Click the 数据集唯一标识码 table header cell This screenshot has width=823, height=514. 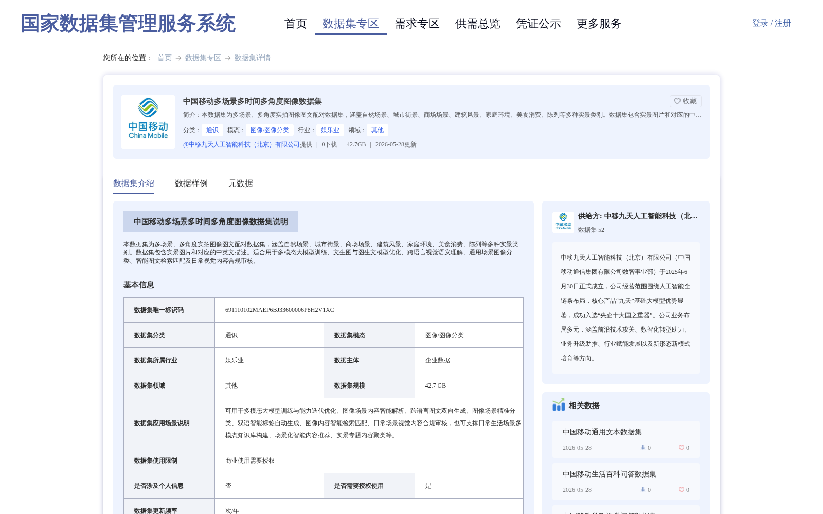click(x=169, y=310)
